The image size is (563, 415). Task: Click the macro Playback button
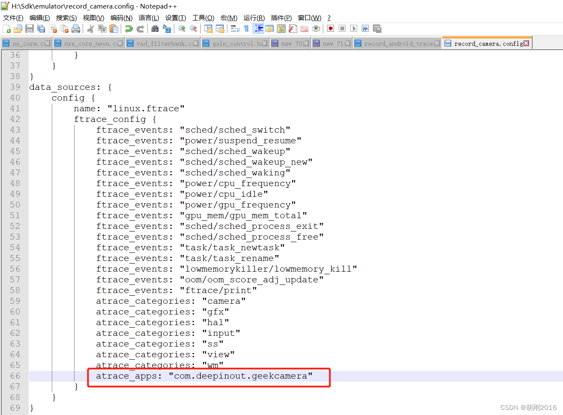click(x=354, y=29)
